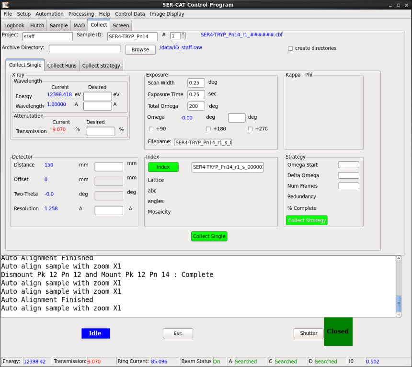
Task: Switch to the Hutch tab
Action: 37,25
